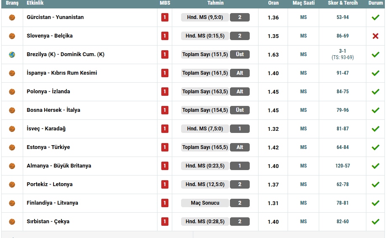The height and width of the screenshot is (238, 387).
Task: Open İspanya - Kıbrıs Rum Kesimi event
Action: pos(62,73)
